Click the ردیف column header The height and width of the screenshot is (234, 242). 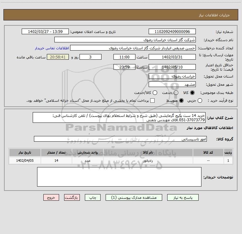tap(228, 152)
